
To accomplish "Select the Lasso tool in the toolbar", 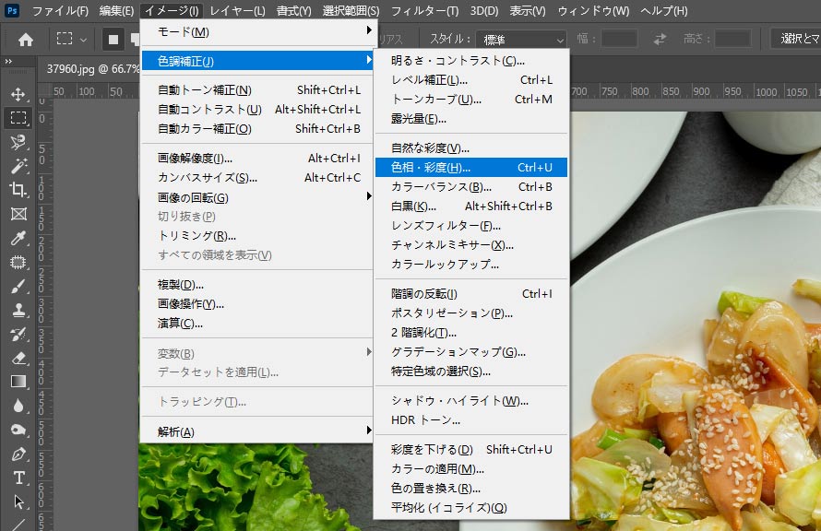I will coord(18,142).
